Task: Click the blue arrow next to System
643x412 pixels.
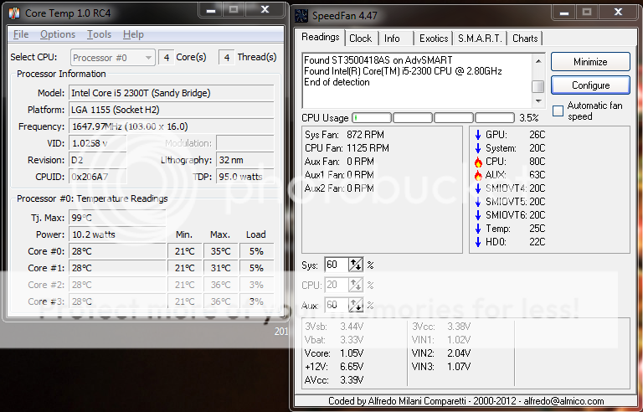Action: (x=478, y=148)
